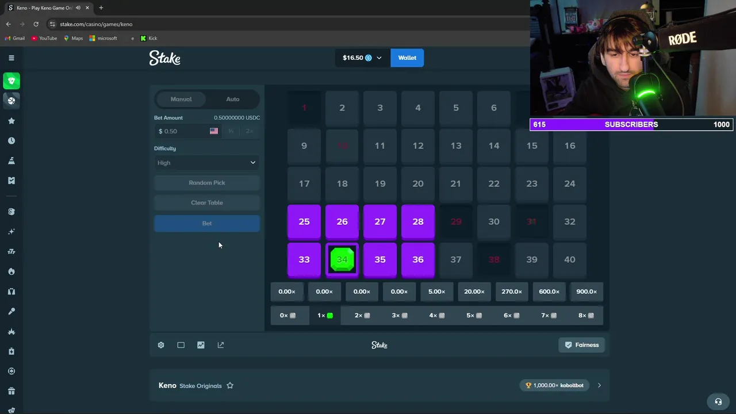Select Keno tile number 40
The height and width of the screenshot is (414, 736).
(x=570, y=259)
